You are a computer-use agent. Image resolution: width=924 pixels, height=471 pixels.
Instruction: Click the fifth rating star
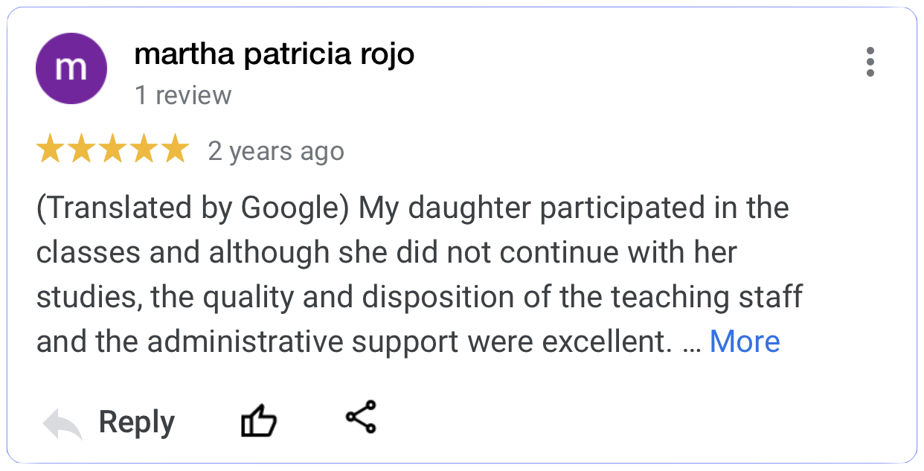pos(176,150)
